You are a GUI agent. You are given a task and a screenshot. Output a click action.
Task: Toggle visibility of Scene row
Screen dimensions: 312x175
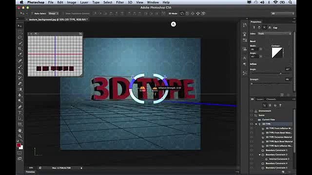pos(252,115)
